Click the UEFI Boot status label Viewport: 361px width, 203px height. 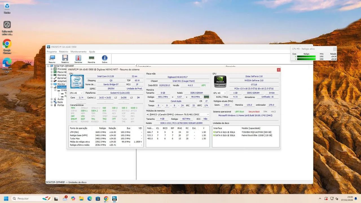point(239,111)
